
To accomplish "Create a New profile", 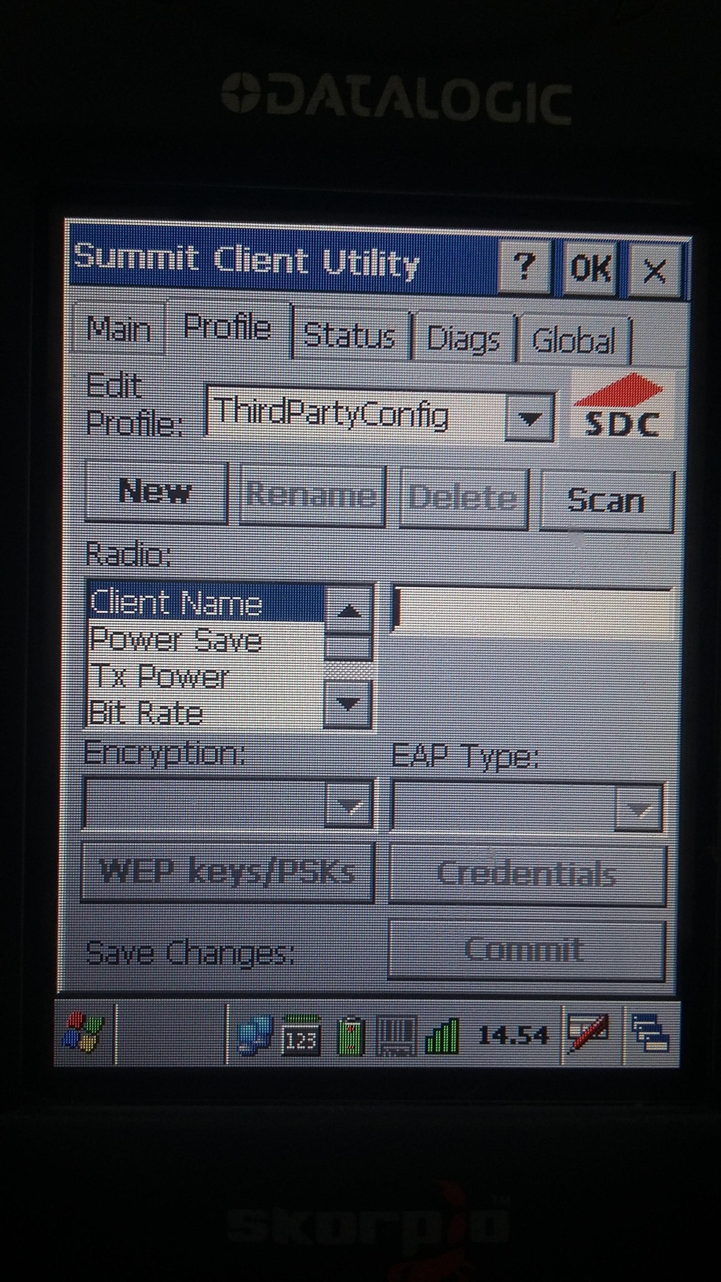I will (x=156, y=492).
